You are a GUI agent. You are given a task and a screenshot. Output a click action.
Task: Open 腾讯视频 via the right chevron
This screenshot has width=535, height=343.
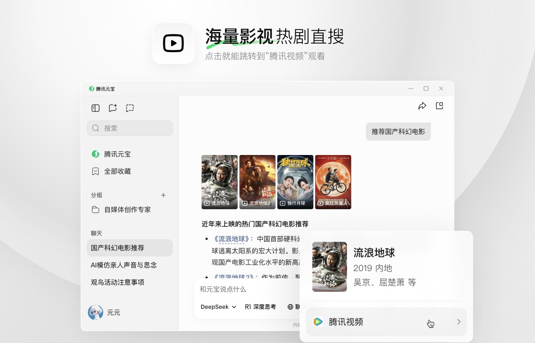[459, 322]
